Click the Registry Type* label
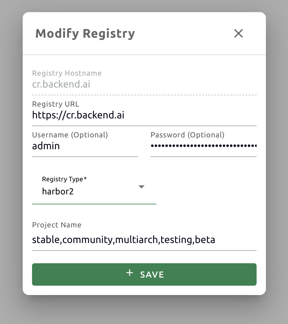Viewport: 288px width, 324px height. (64, 179)
